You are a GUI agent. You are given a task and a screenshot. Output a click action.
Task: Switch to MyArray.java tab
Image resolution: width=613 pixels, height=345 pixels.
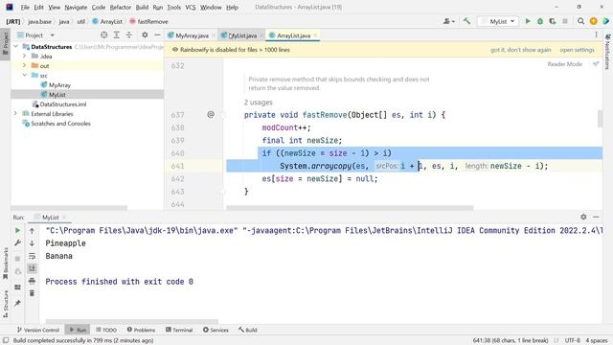192,35
